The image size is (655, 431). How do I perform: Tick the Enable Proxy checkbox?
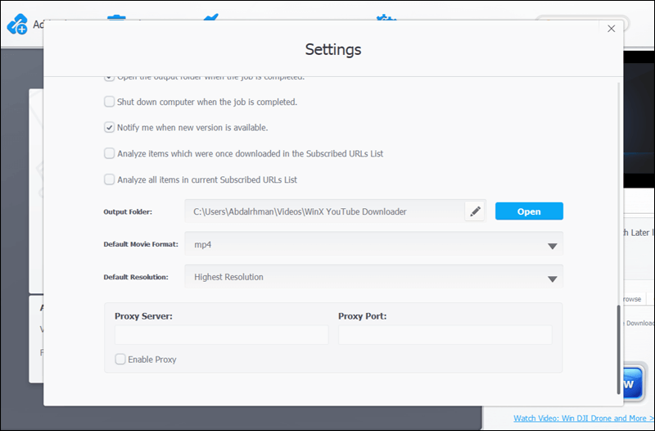click(x=120, y=359)
